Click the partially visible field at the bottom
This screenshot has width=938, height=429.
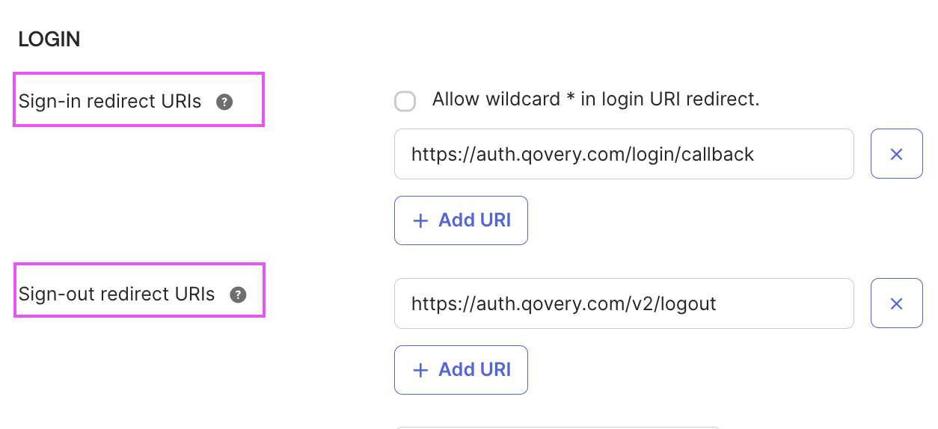pos(557,426)
